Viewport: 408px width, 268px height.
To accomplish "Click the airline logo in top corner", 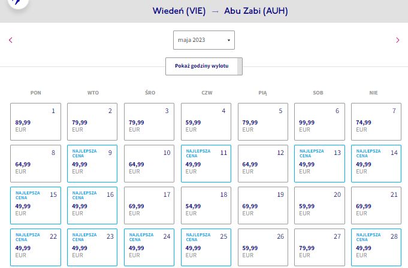I will pyautogui.click(x=18, y=2).
